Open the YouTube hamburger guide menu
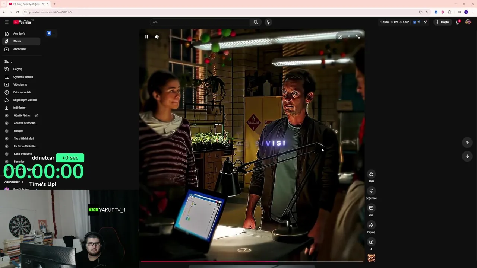This screenshot has height=268, width=477. click(6, 22)
